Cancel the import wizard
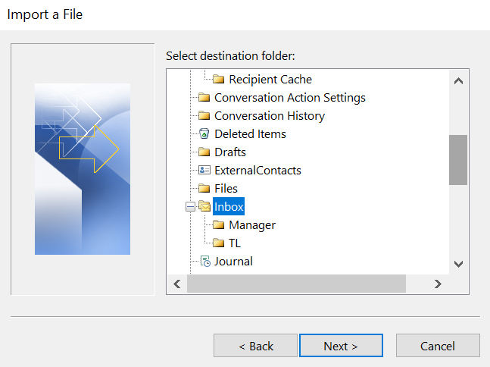 click(438, 346)
